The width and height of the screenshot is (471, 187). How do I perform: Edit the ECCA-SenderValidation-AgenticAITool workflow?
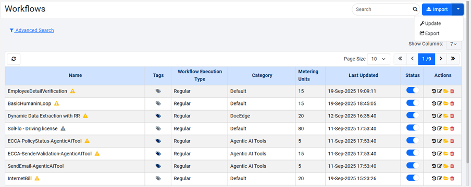(x=440, y=154)
